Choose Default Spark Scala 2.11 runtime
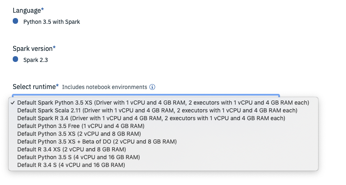This screenshot has width=346, height=185. [x=163, y=110]
